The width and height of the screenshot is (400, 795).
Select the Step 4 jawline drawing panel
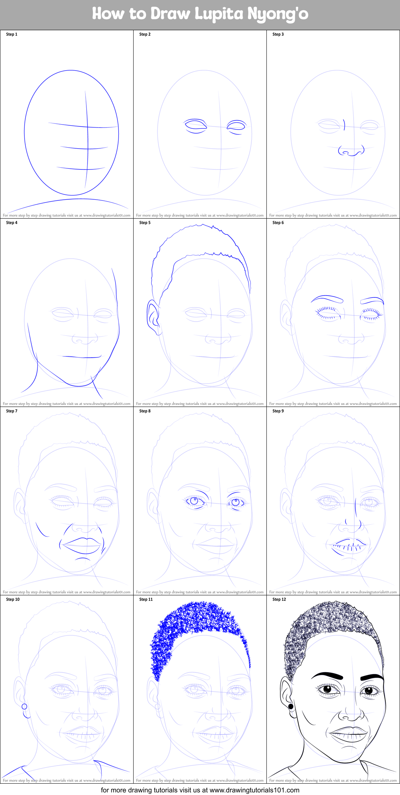click(x=67, y=313)
